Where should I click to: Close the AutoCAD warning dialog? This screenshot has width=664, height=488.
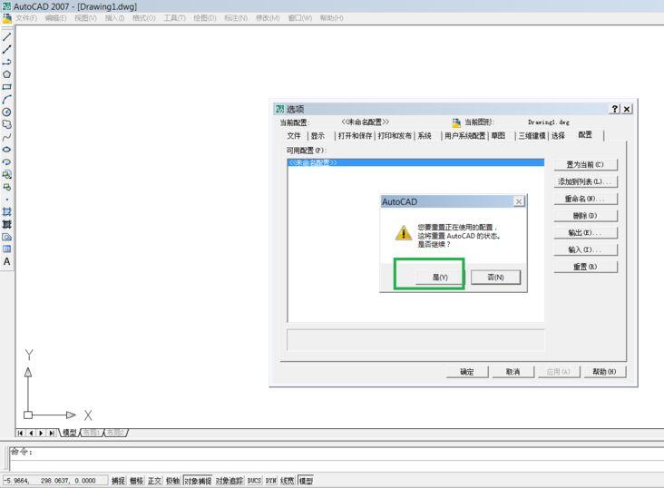519,201
